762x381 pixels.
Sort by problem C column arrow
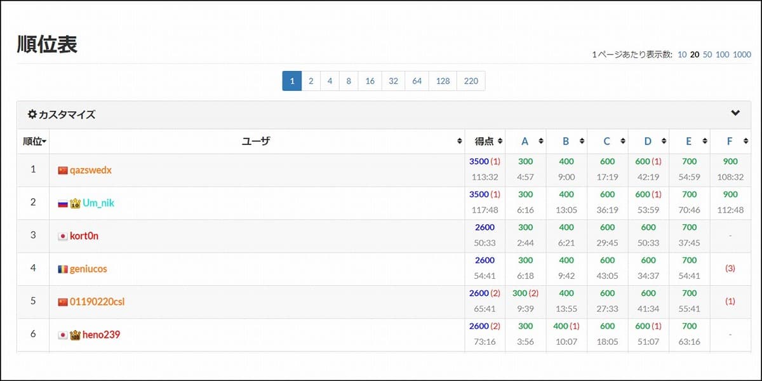point(623,142)
